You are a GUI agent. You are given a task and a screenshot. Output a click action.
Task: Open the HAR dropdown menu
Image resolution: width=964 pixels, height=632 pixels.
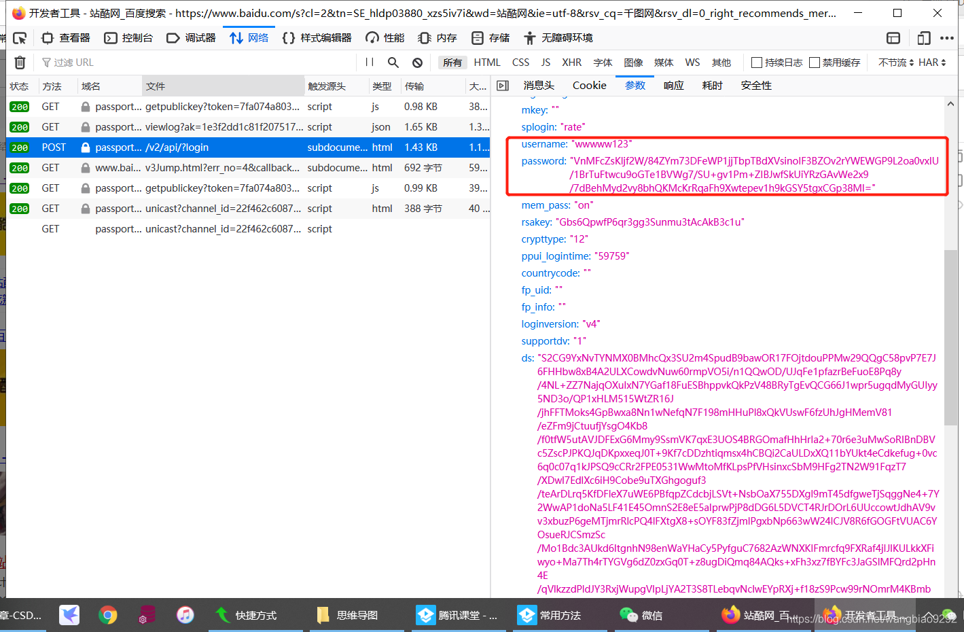(932, 63)
